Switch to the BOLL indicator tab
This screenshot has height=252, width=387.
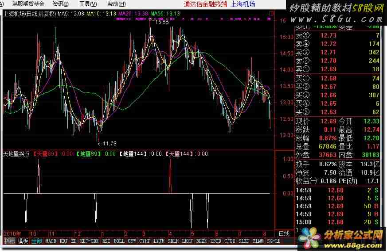click(119, 241)
